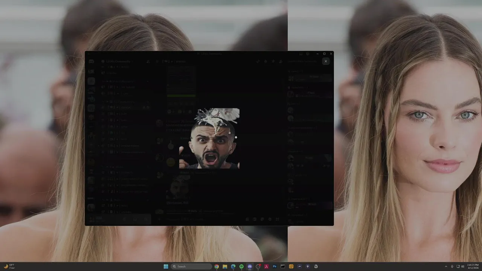Screen dimensions: 482x271
Task: Open the network display tray icon
Action: pos(458,266)
